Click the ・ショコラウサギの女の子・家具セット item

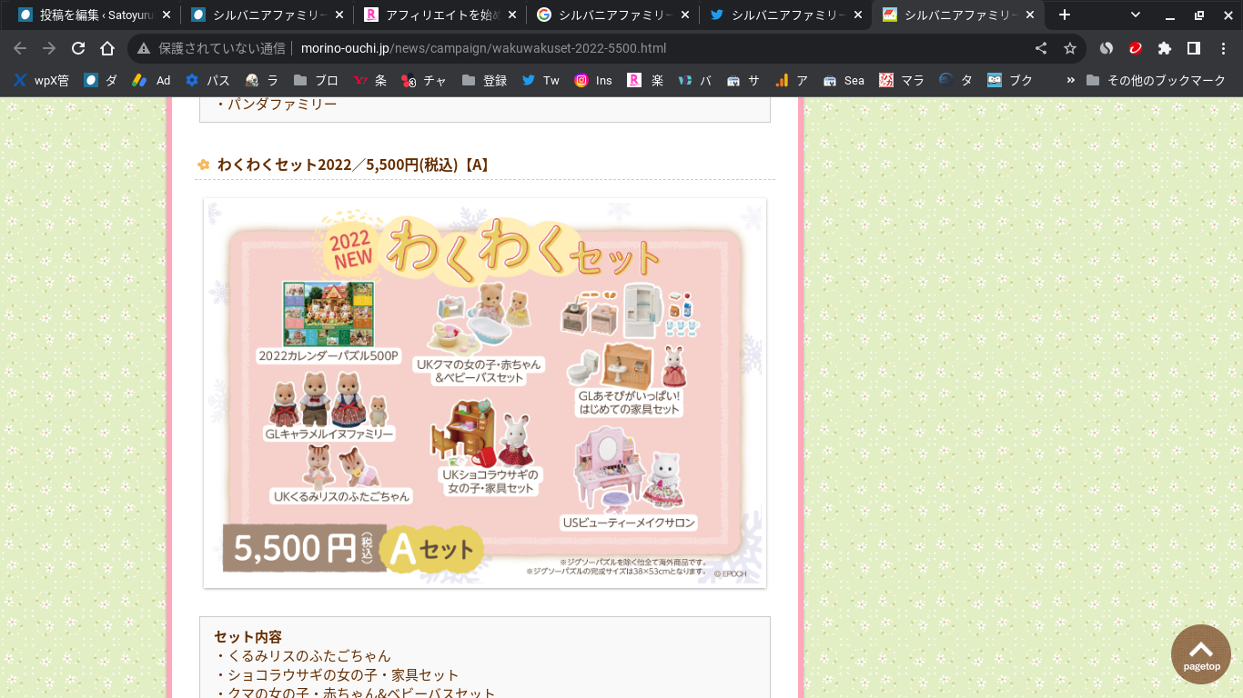tap(338, 674)
